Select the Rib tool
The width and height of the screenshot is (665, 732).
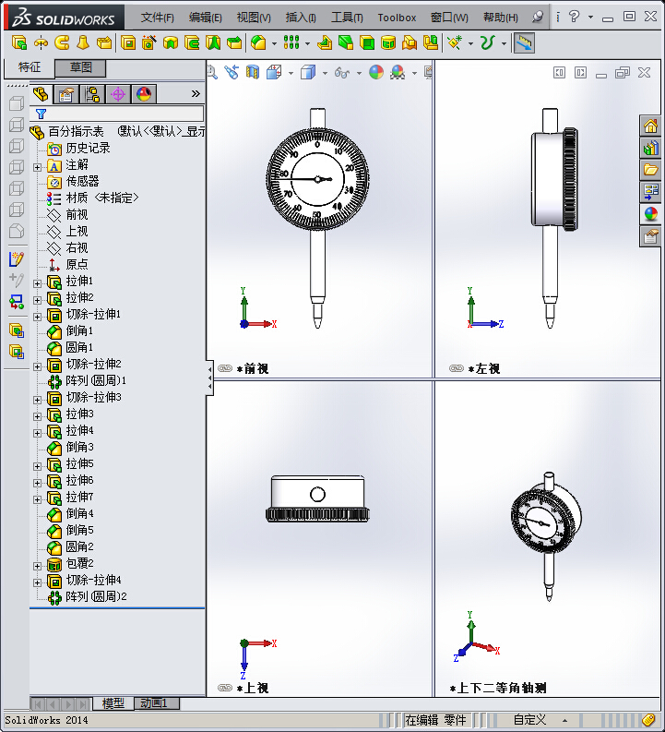(325, 43)
